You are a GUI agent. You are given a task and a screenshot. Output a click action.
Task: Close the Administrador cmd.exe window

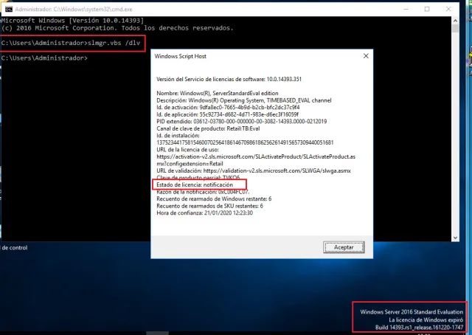(x=448, y=9)
